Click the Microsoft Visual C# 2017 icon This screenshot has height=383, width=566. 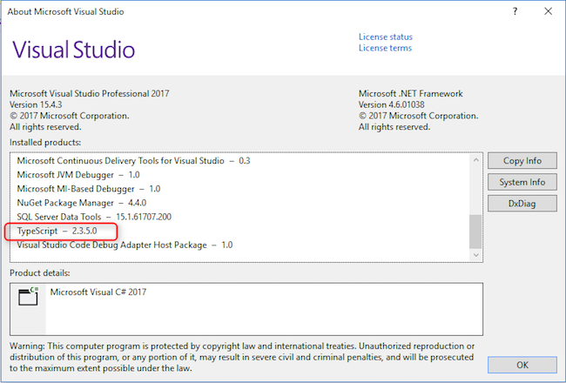tap(28, 296)
